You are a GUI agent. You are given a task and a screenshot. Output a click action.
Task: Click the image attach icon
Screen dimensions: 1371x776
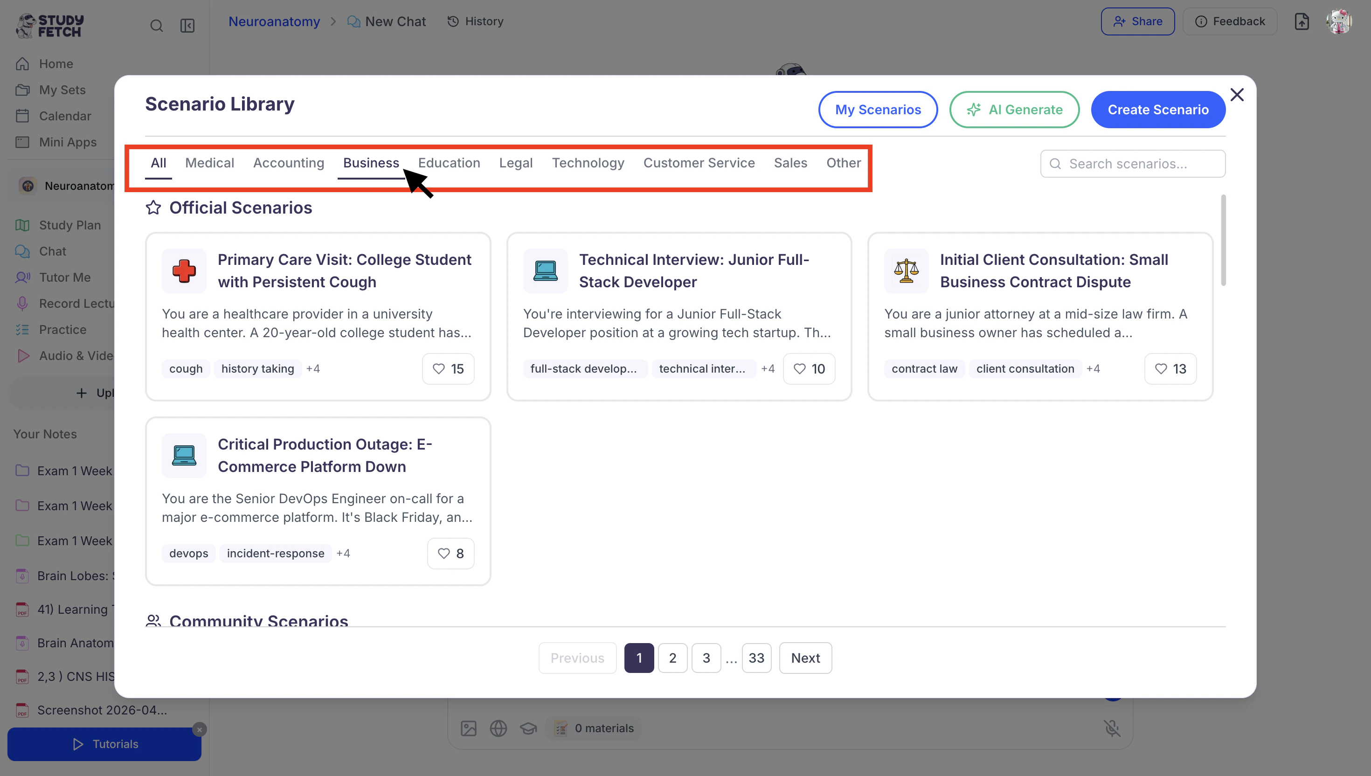point(468,728)
